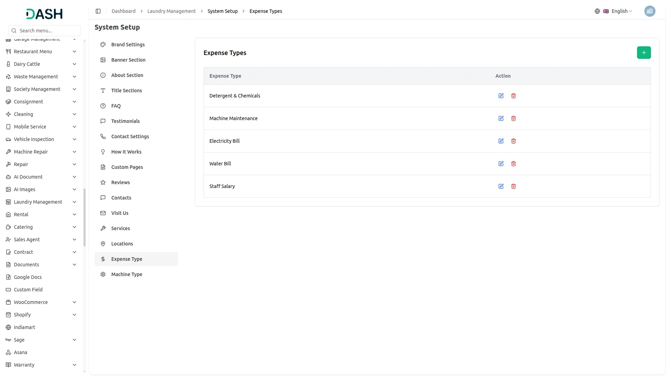Expand the Waste Management menu
The height and width of the screenshot is (376, 668).
(41, 77)
